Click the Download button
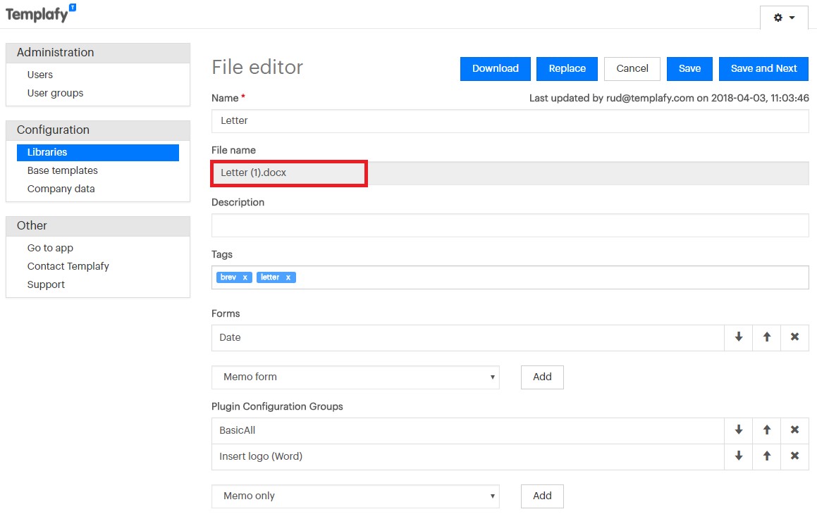The image size is (817, 514). coord(495,69)
